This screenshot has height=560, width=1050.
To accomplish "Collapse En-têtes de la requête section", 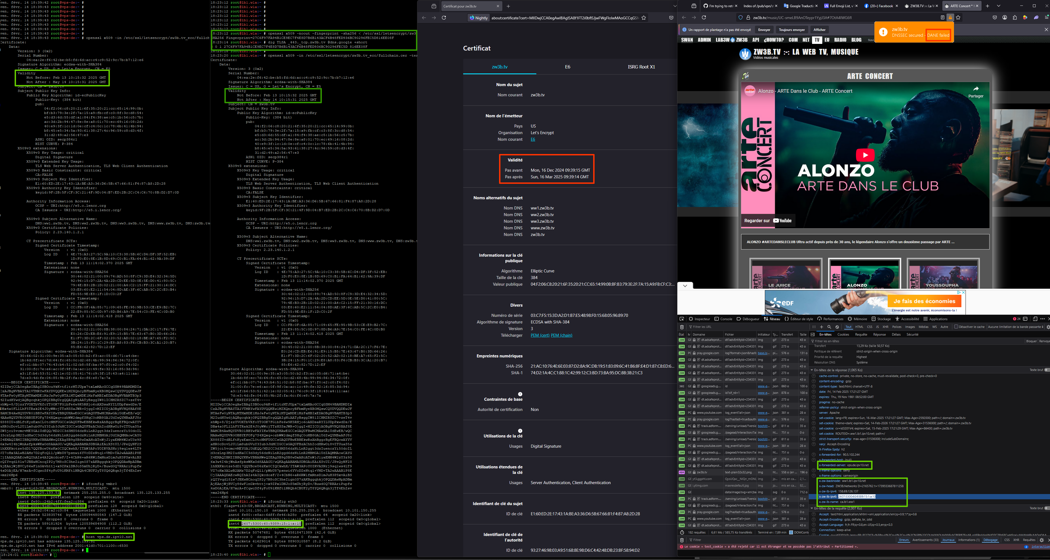I will click(812, 508).
